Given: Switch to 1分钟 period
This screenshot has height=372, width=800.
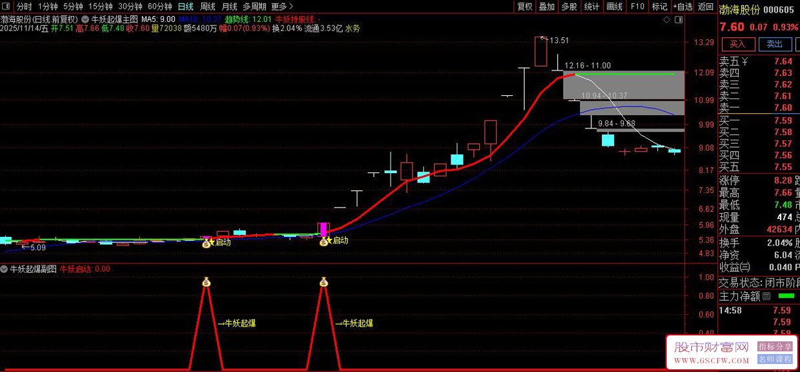Looking at the screenshot, I should click(48, 6).
